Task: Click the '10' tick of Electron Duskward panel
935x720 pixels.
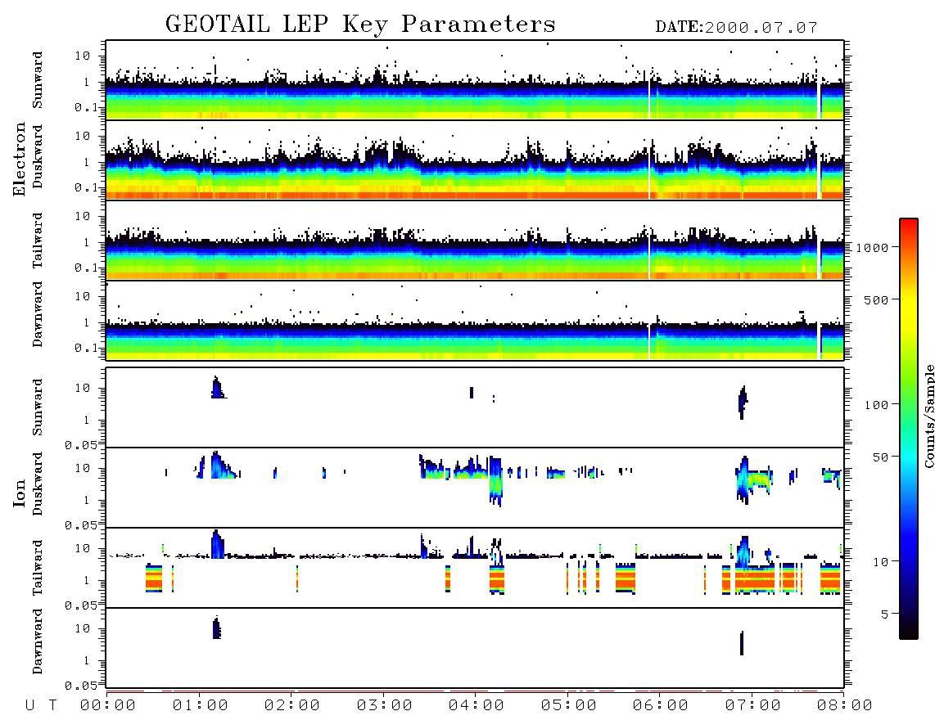Action: coord(83,136)
